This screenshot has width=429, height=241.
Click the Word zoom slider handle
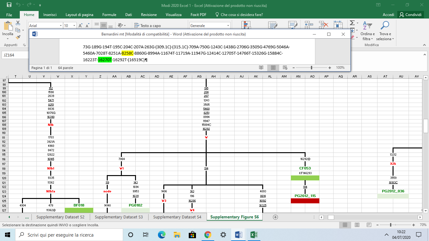(311, 67)
